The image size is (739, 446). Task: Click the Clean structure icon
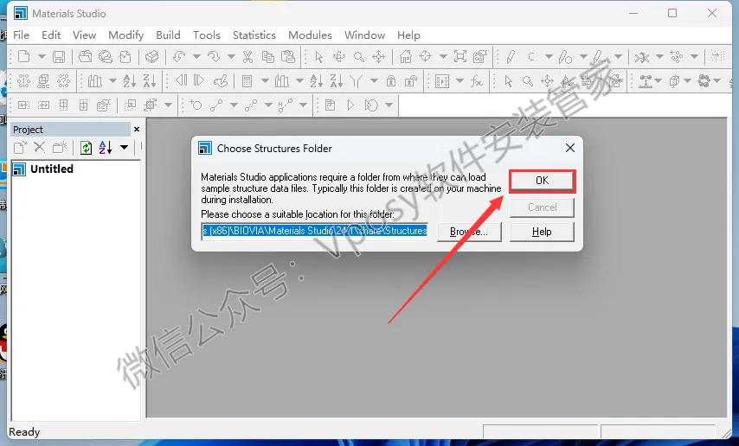pyautogui.click(x=641, y=57)
